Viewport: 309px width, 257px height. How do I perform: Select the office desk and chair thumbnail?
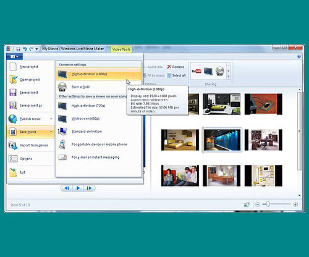pos(263,140)
